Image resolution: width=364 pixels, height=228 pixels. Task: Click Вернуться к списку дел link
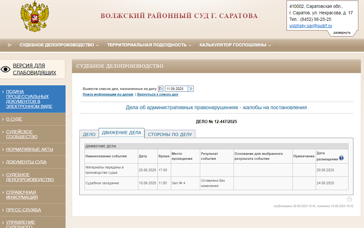pyautogui.click(x=158, y=95)
